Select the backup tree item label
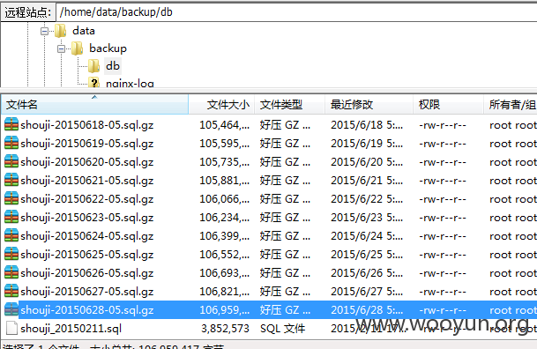 (108, 48)
